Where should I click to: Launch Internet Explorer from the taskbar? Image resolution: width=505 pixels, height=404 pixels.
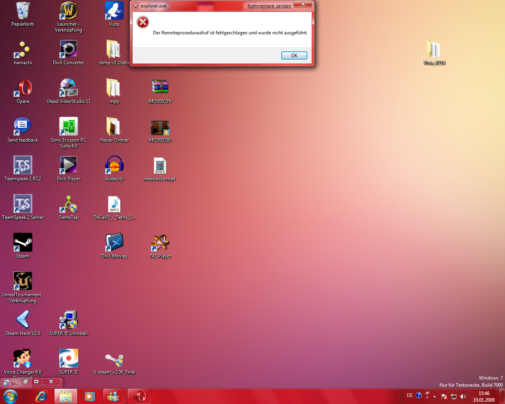[41, 396]
